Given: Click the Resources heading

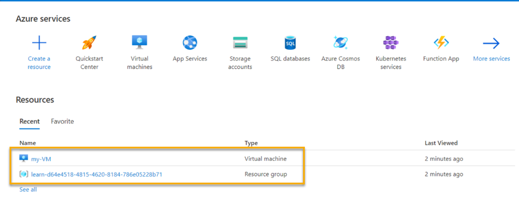Looking at the screenshot, I should click(35, 100).
